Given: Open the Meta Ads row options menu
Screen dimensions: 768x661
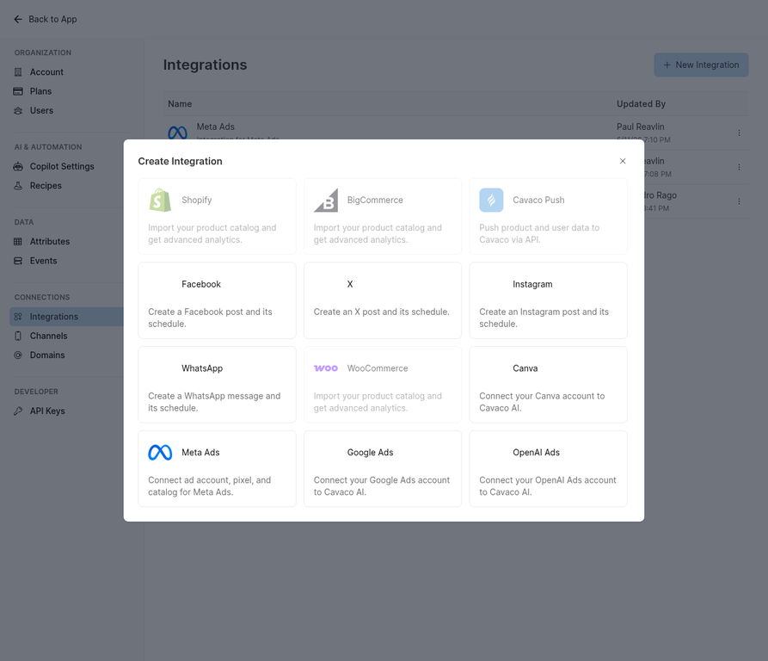Looking at the screenshot, I should 739,133.
